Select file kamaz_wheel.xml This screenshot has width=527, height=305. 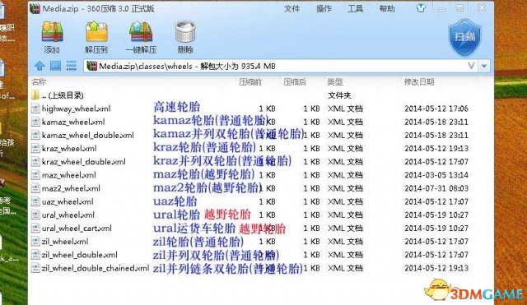coord(73,122)
